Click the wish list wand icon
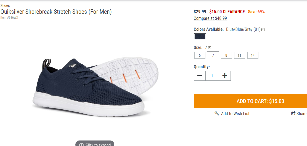 coord(216,113)
